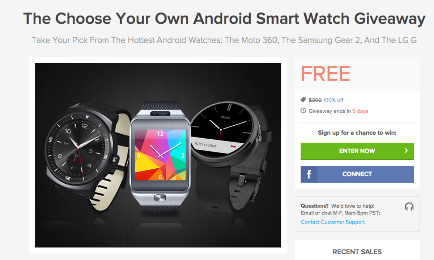Click the Facebook CONNECT button
This screenshot has width=434, height=260.
(x=357, y=174)
